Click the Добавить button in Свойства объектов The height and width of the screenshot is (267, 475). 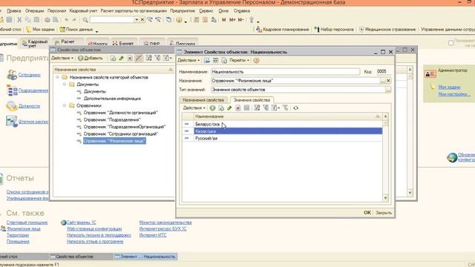(91, 58)
